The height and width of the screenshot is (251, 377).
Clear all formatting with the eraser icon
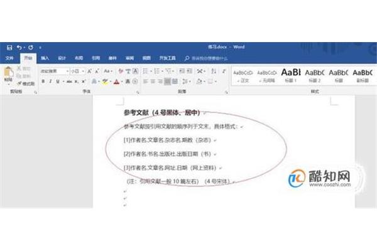(x=121, y=71)
